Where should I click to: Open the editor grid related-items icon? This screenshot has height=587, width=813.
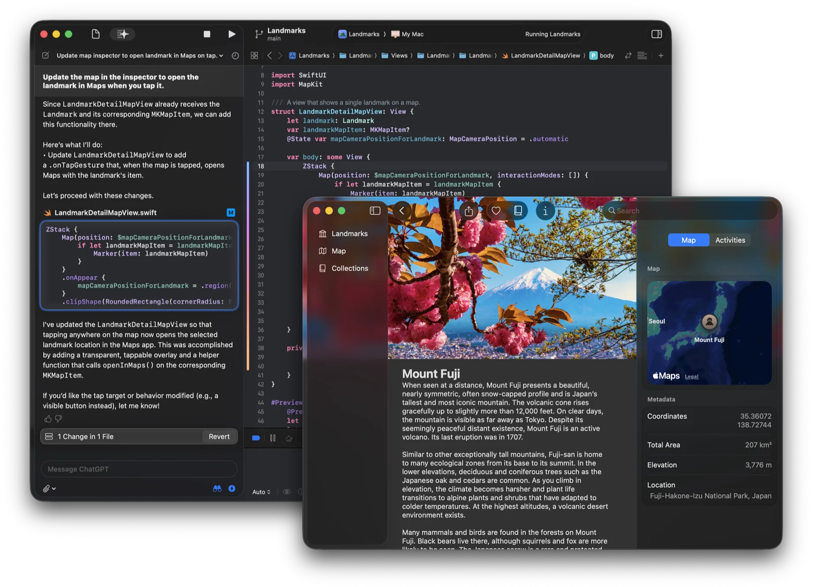click(x=254, y=56)
